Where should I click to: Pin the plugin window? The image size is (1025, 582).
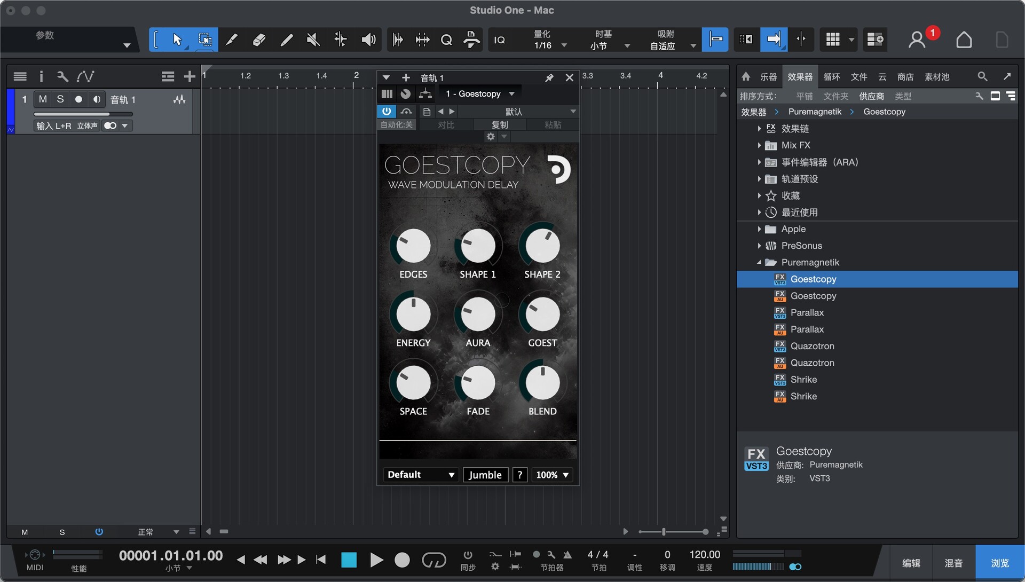click(x=549, y=78)
